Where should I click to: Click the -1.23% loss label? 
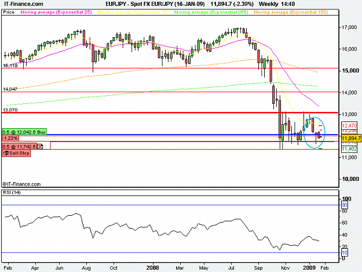10,138
